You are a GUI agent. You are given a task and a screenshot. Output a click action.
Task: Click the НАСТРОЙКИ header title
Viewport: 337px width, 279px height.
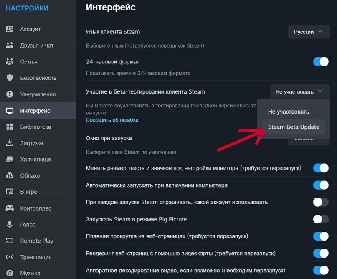pos(27,8)
